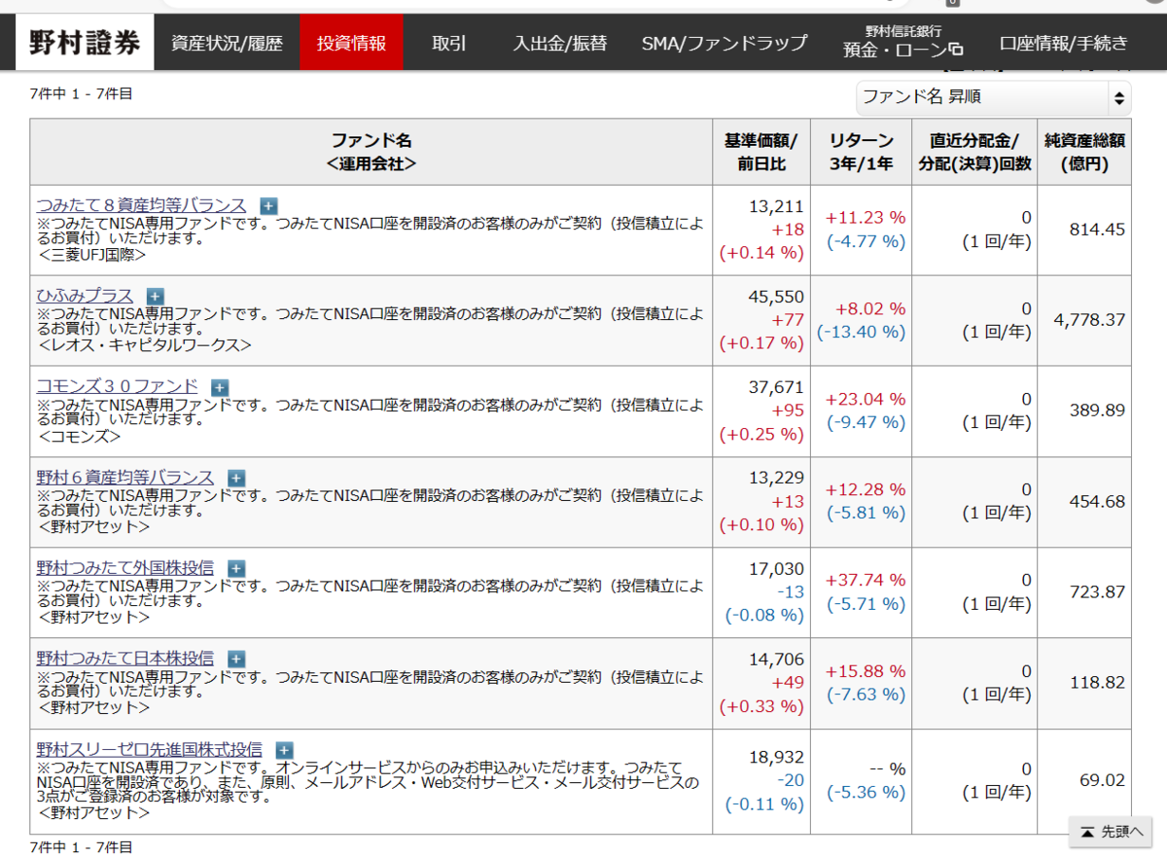1167x857 pixels.
Task: Open the 取引 menu
Action: pos(449,43)
